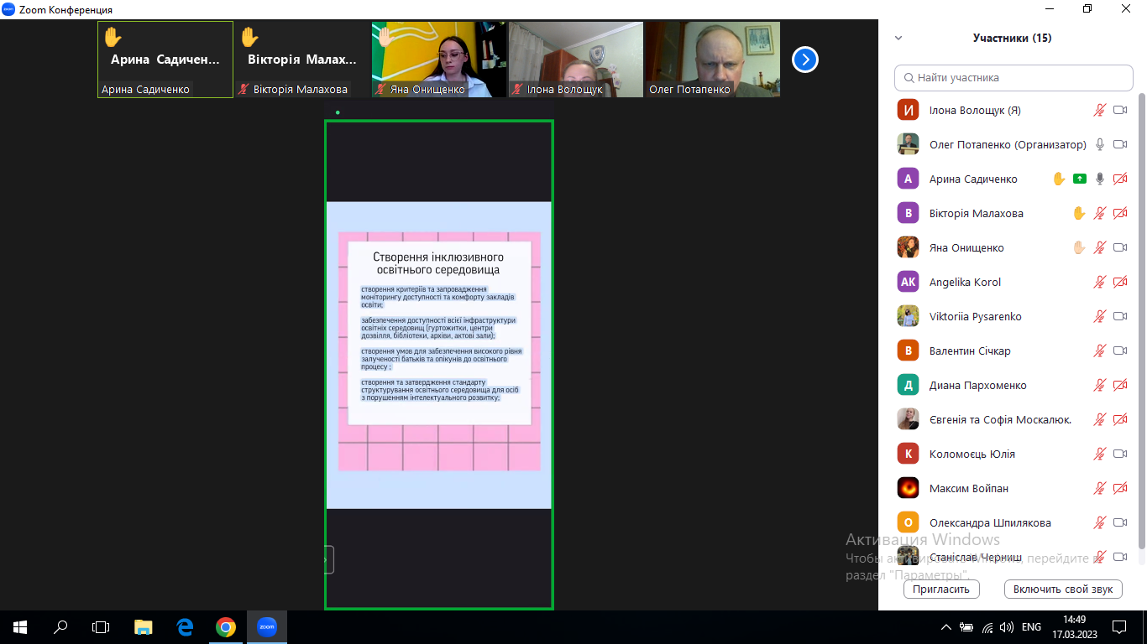Open Zoom from the Windows taskbar
This screenshot has width=1147, height=644.
point(267,626)
